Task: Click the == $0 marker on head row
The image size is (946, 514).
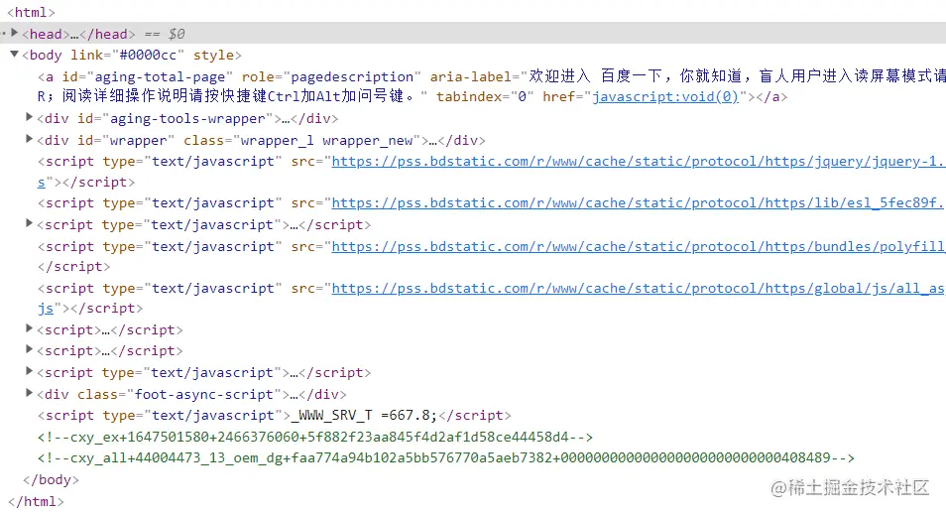Action: point(165,34)
